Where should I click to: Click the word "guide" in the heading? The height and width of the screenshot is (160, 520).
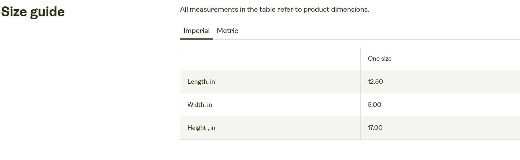coord(47,12)
